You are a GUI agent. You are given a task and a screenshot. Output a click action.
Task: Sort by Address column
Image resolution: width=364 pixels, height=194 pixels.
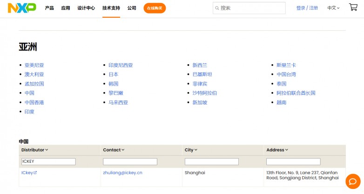(x=277, y=150)
